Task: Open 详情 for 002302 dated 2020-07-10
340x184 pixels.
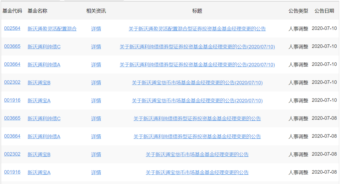Action: click(x=96, y=82)
